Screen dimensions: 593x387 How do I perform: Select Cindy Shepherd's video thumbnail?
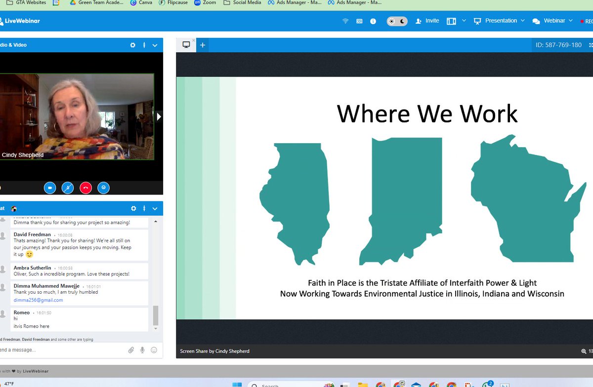pyautogui.click(x=77, y=117)
